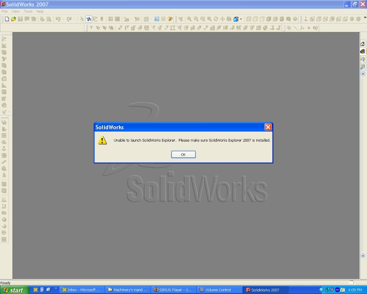Click the Zoom to Area icon

point(196,19)
